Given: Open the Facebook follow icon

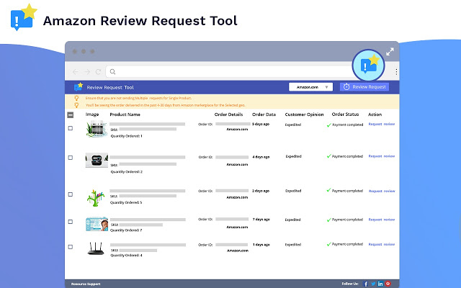Looking at the screenshot, I should pyautogui.click(x=365, y=284).
